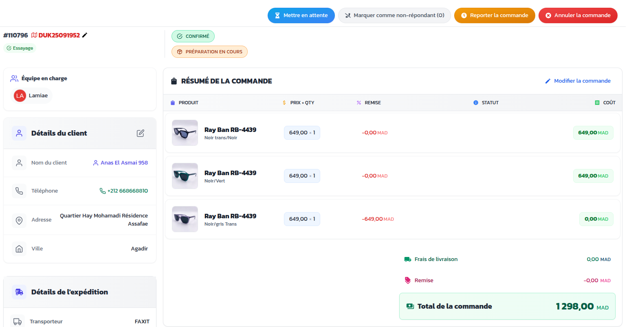The width and height of the screenshot is (629, 327).
Task: Click the address Quartier Hay Mohamadi text
Action: 104,220
